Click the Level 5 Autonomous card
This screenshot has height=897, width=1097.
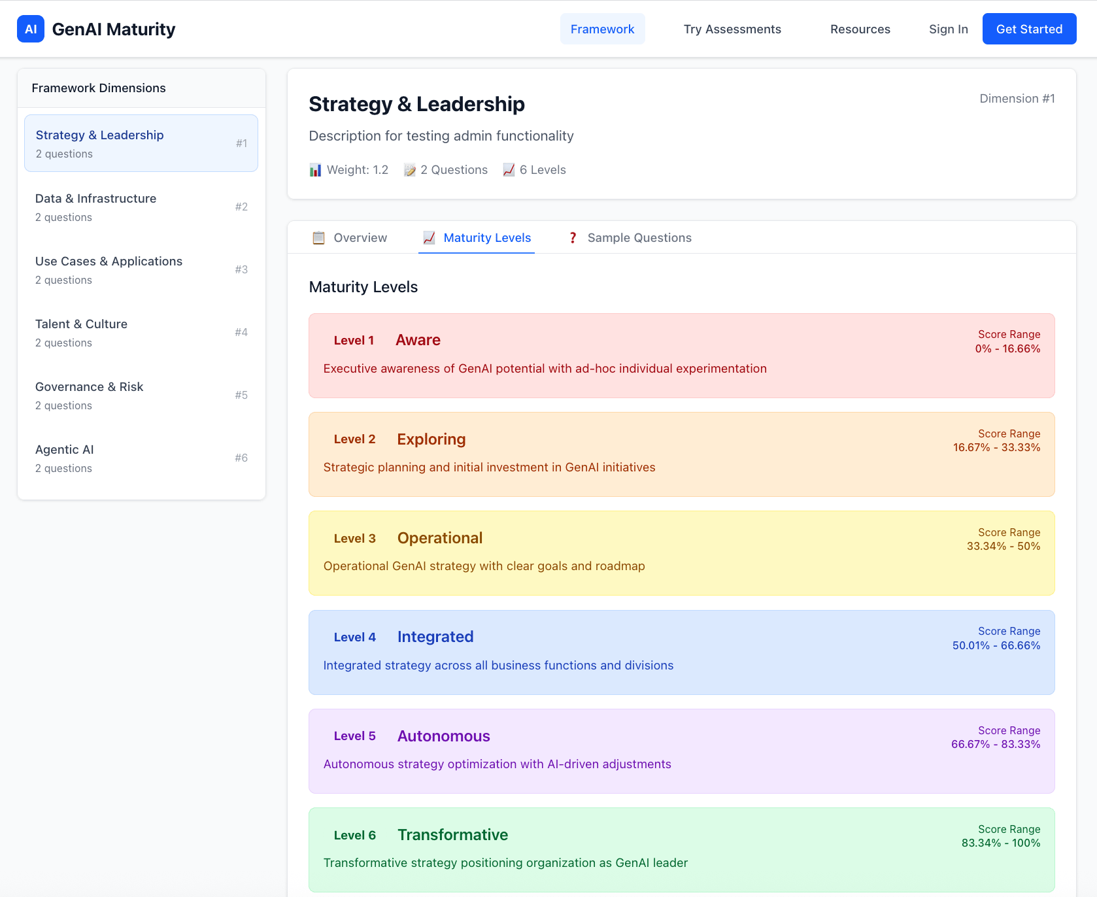pyautogui.click(x=681, y=751)
